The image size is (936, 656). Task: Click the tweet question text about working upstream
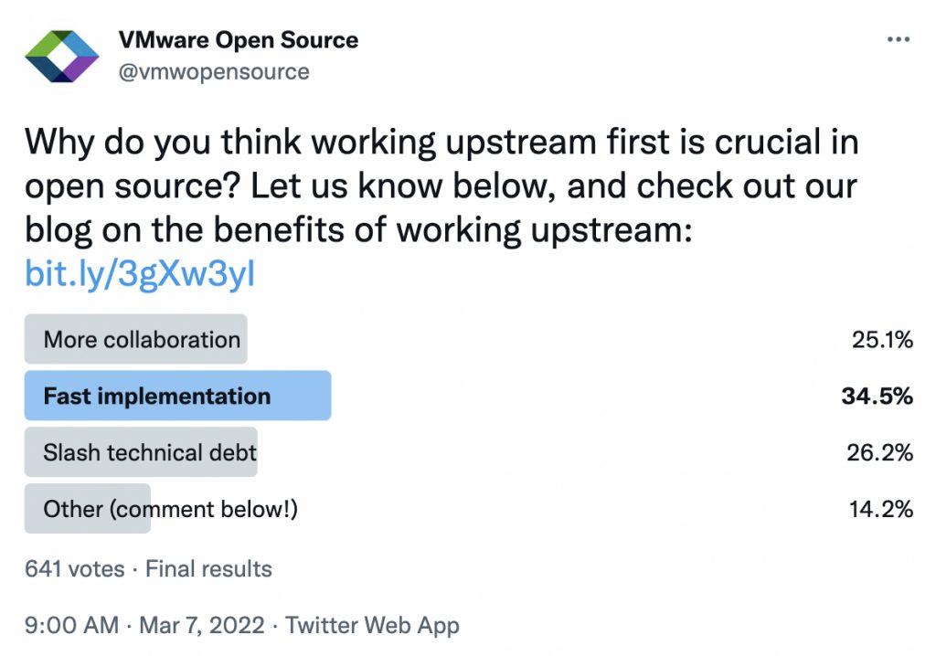tap(441, 143)
